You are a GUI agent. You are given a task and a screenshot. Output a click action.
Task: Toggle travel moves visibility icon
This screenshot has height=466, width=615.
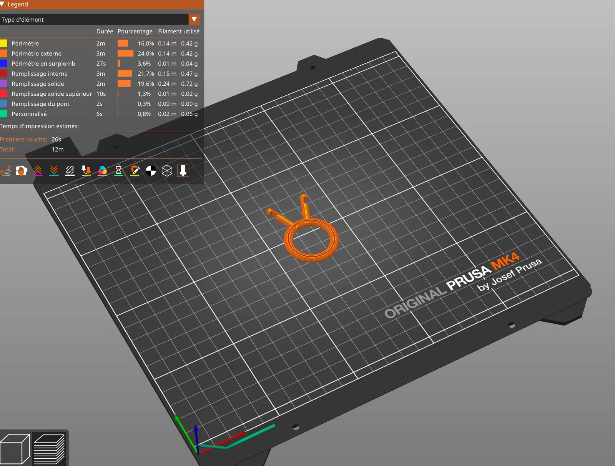pos(5,171)
